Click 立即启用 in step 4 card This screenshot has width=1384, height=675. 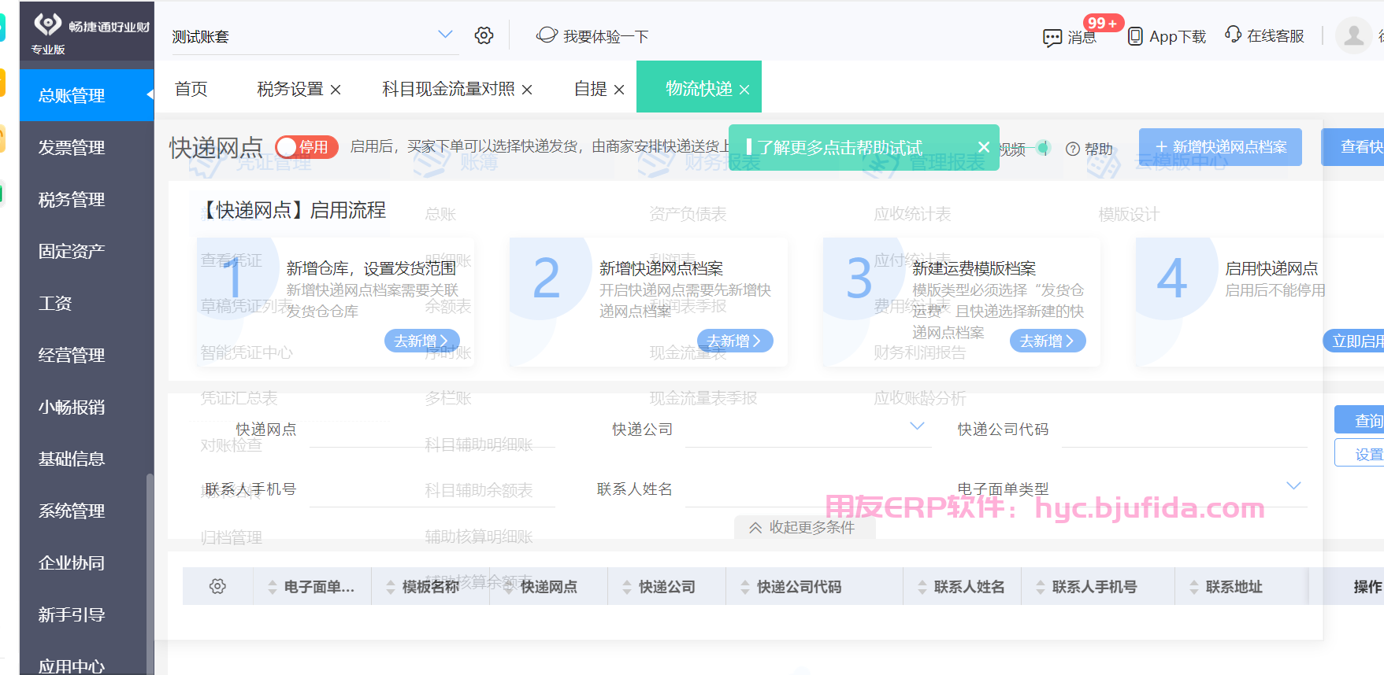pyautogui.click(x=1353, y=341)
